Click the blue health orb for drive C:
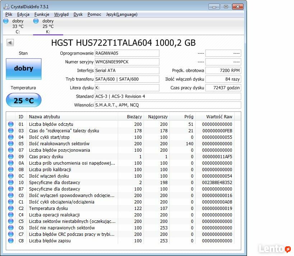 click(6, 21)
